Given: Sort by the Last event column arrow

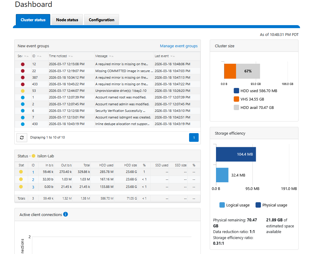Looking at the screenshot, I should (172, 56).
